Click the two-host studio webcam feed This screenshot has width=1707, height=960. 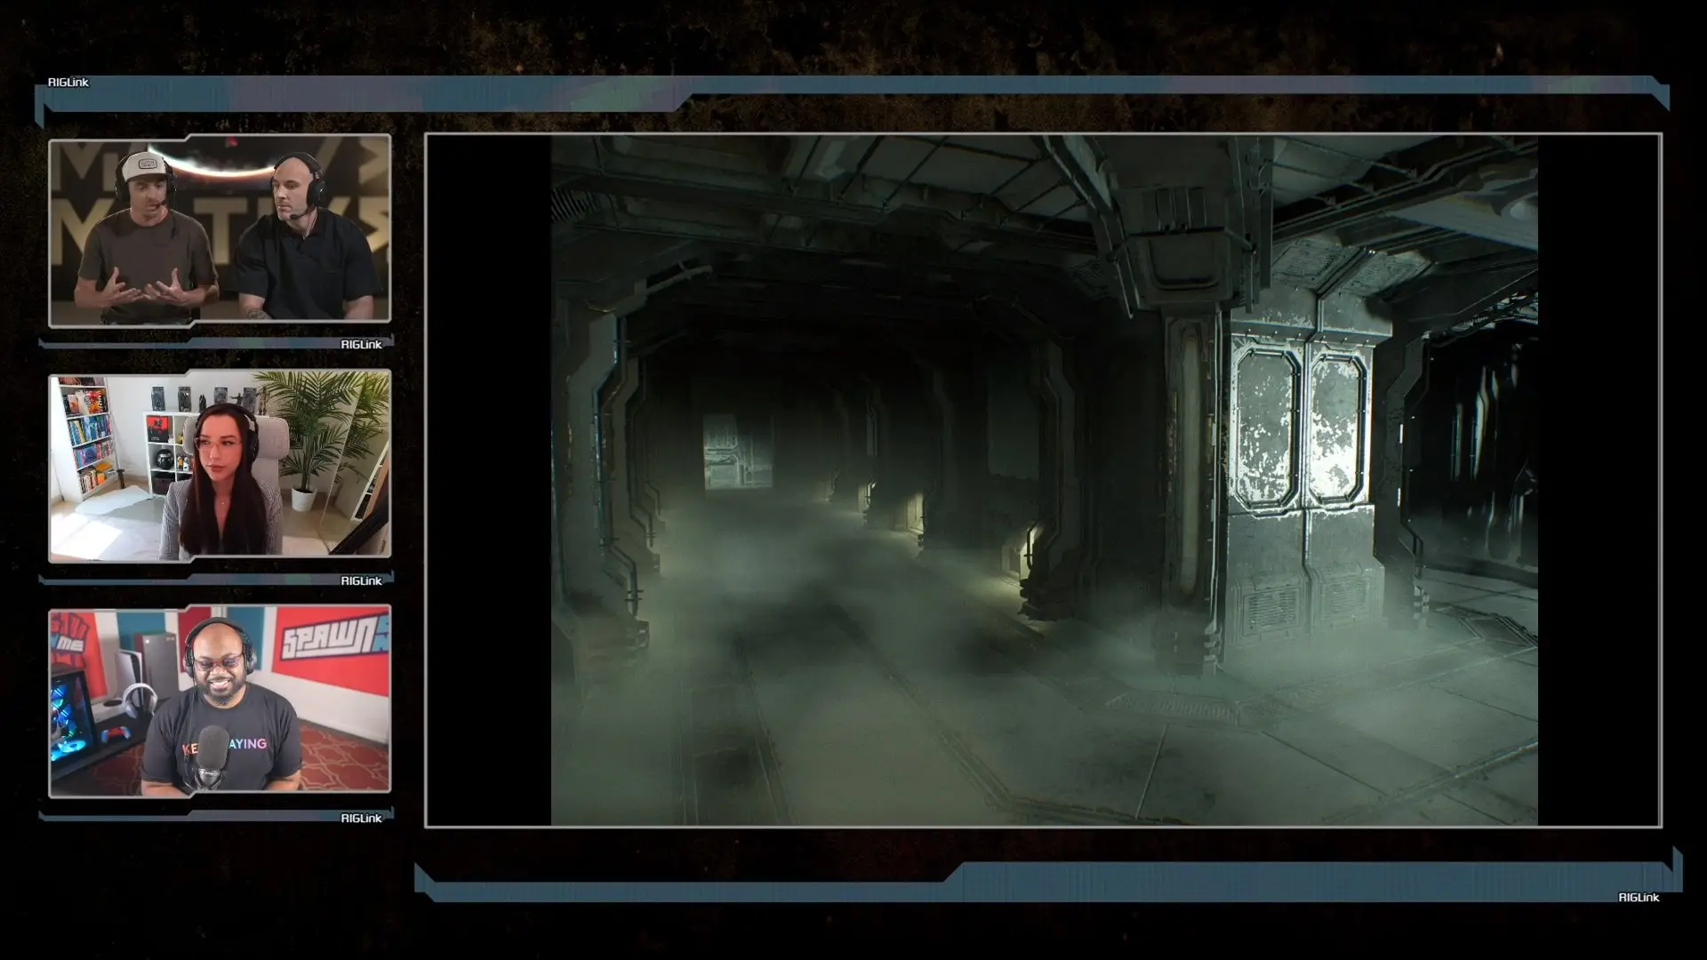tap(220, 229)
